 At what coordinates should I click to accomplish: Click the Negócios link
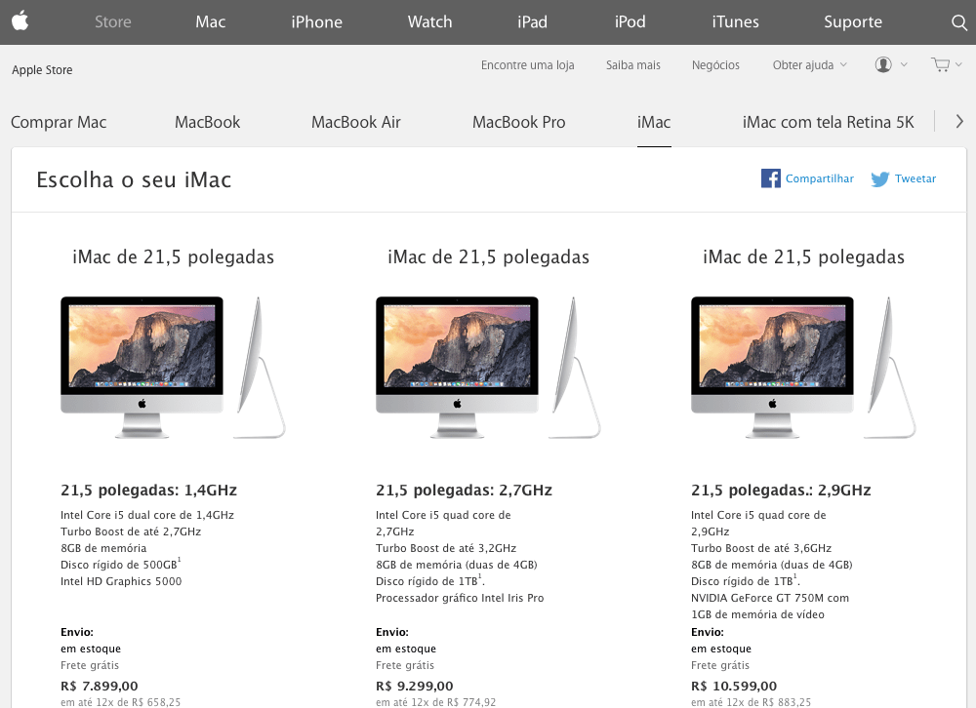(x=715, y=64)
